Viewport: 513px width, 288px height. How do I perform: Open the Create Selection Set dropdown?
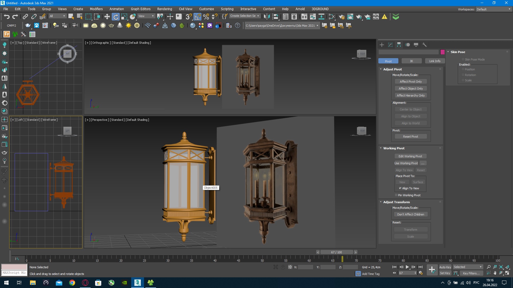245,16
